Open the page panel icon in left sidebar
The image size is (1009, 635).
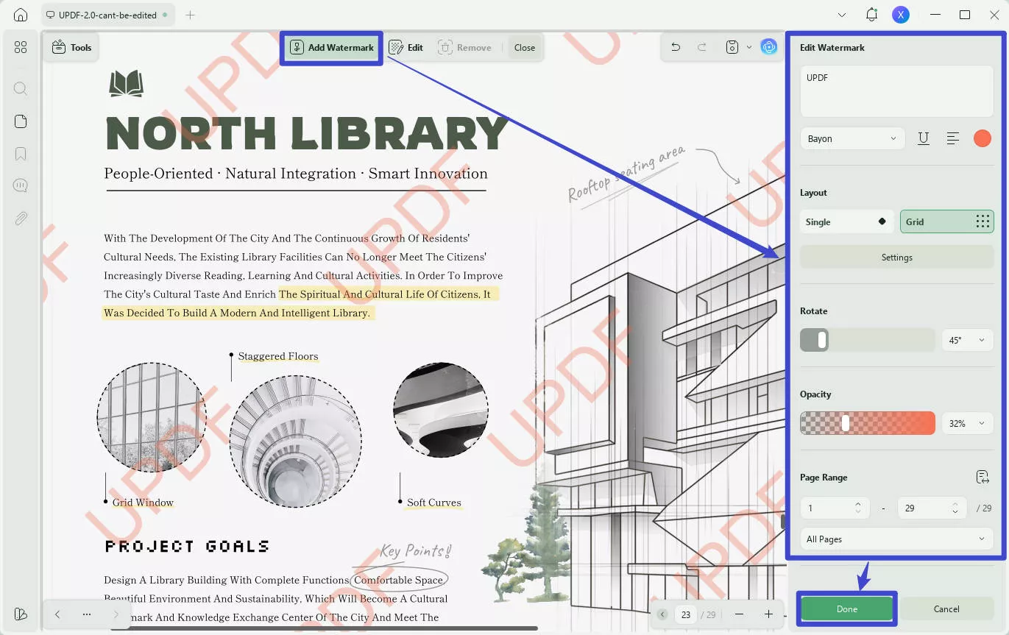tap(21, 121)
